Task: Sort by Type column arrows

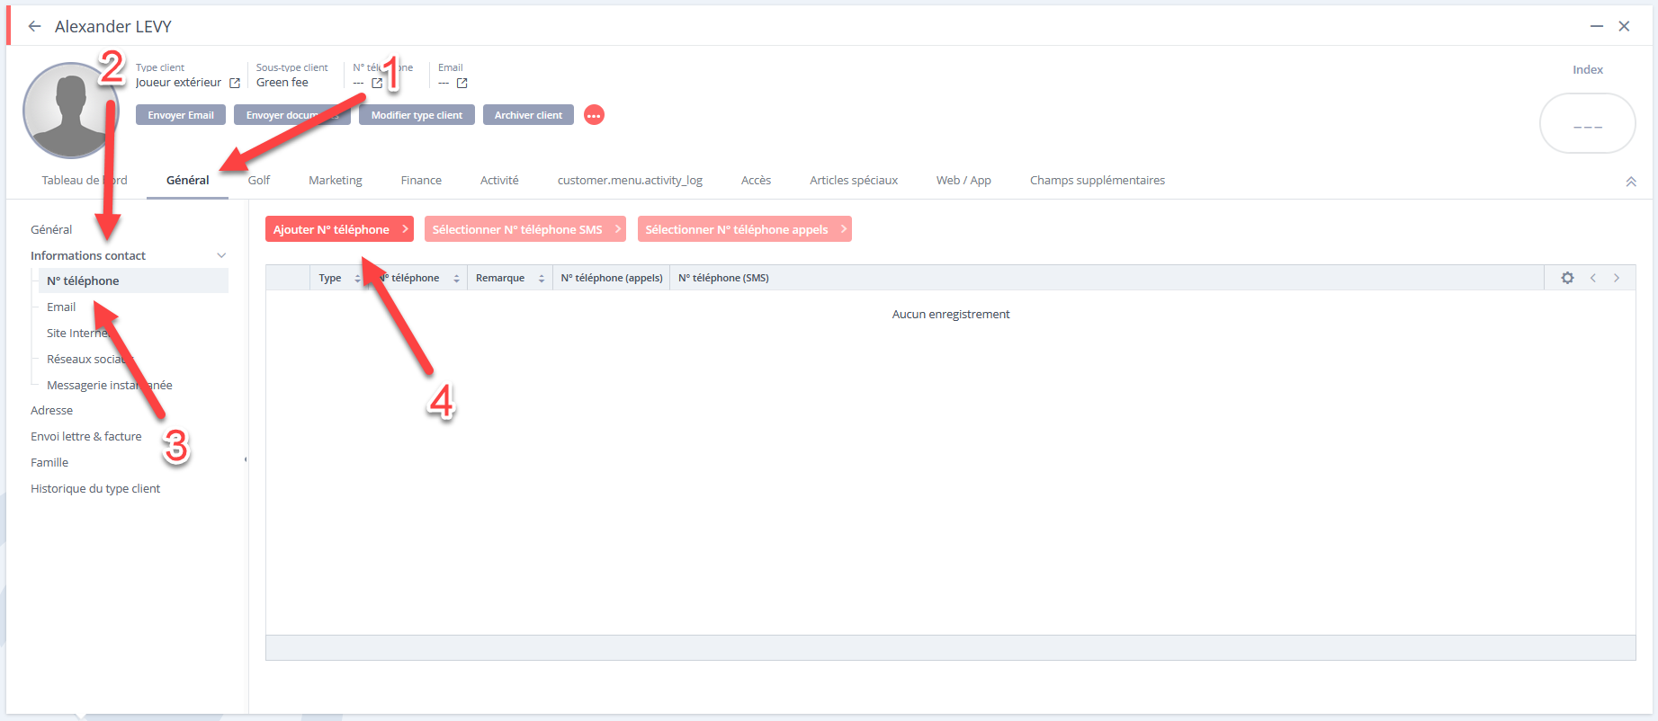Action: 357,279
